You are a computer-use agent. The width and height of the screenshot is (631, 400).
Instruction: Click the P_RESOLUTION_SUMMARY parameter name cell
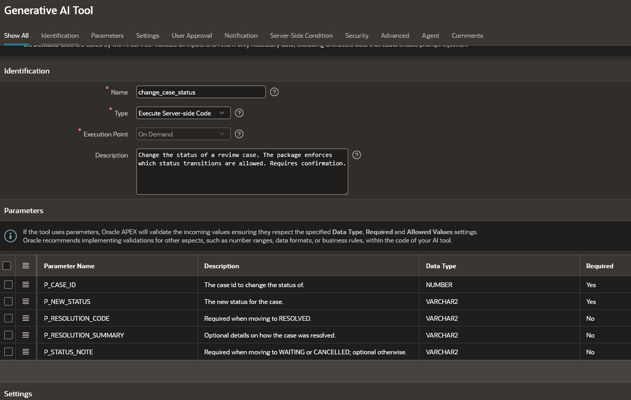tap(117, 335)
